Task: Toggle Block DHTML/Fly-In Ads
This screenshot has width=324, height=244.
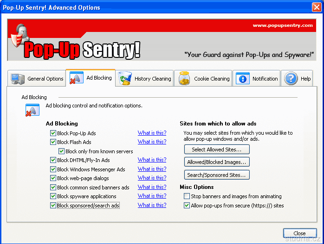Action: tap(53, 160)
